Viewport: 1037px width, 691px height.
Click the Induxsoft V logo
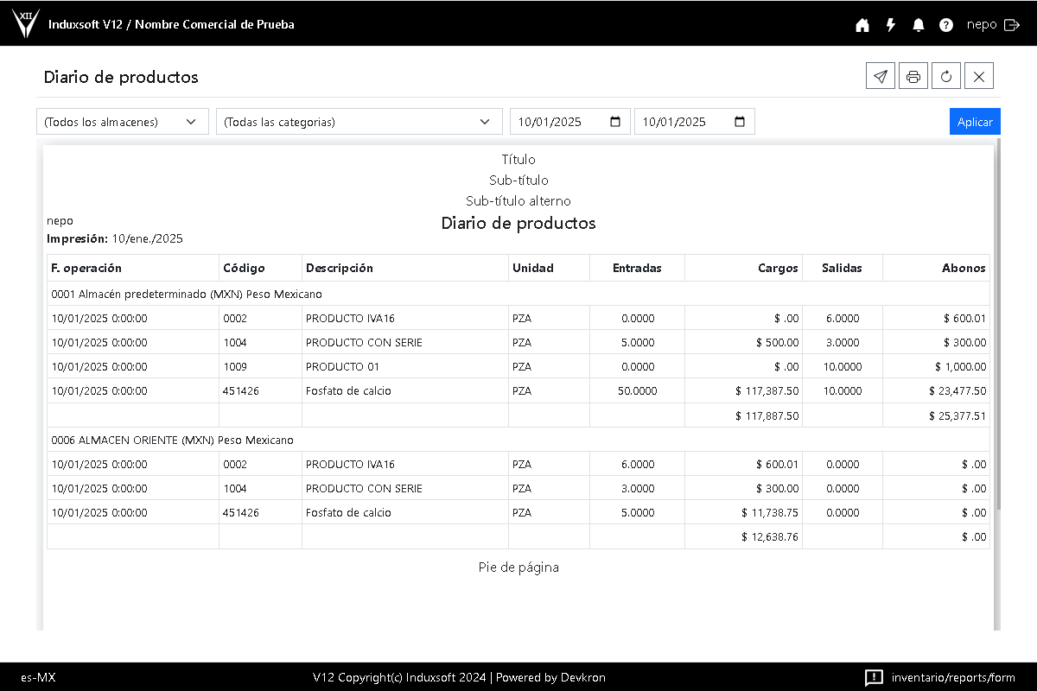click(25, 23)
